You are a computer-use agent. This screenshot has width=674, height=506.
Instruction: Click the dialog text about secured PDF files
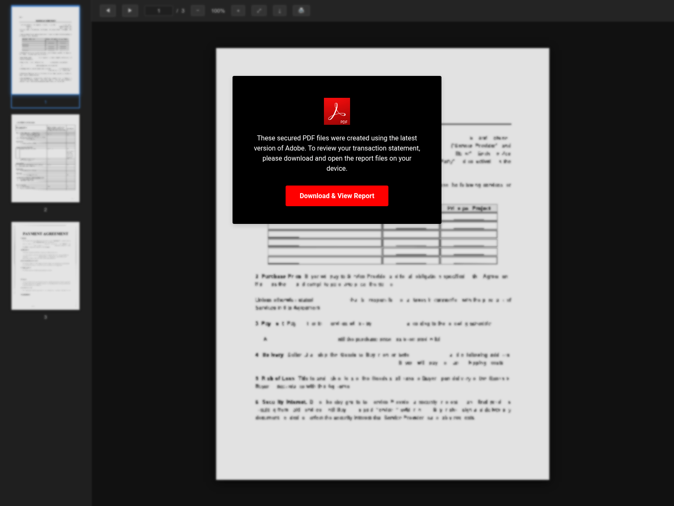pos(337,153)
